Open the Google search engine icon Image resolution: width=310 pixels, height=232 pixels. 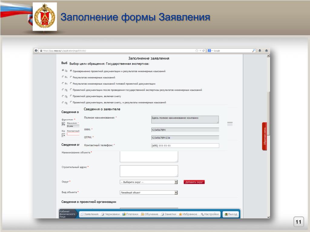coord(209,51)
